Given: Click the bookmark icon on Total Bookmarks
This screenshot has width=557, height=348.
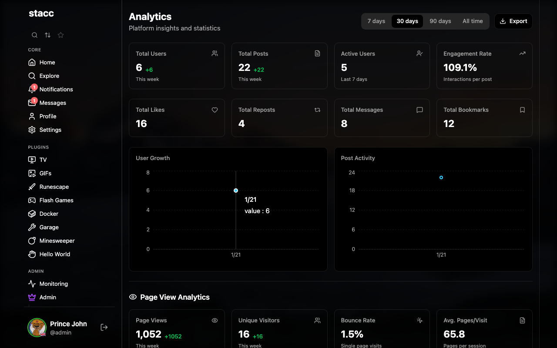Looking at the screenshot, I should tap(522, 110).
